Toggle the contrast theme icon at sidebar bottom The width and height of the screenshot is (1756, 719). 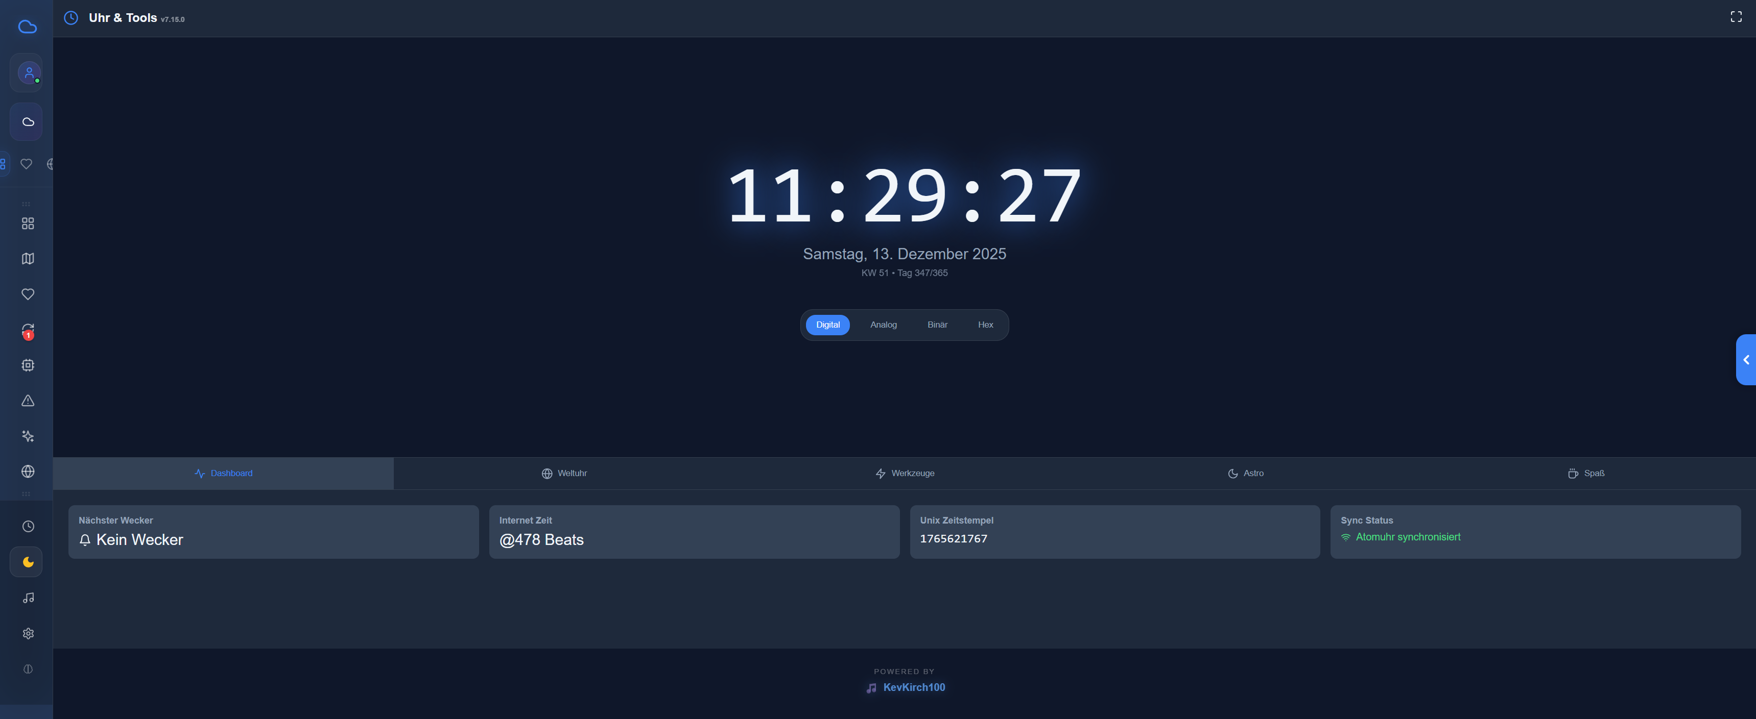point(27,668)
